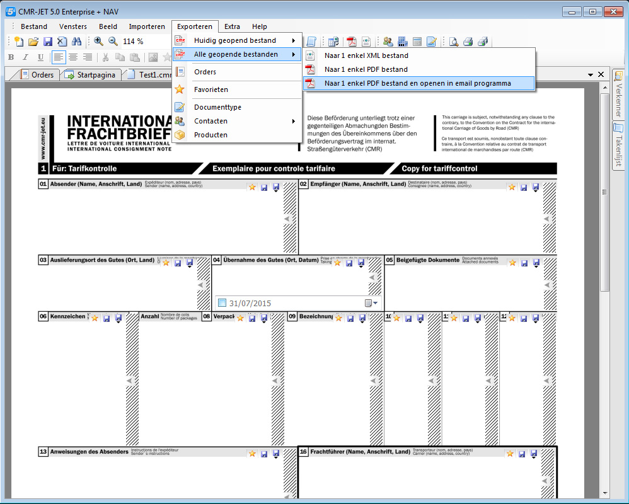Click the New document toolbar icon
Image resolution: width=629 pixels, height=504 pixels.
[19, 42]
